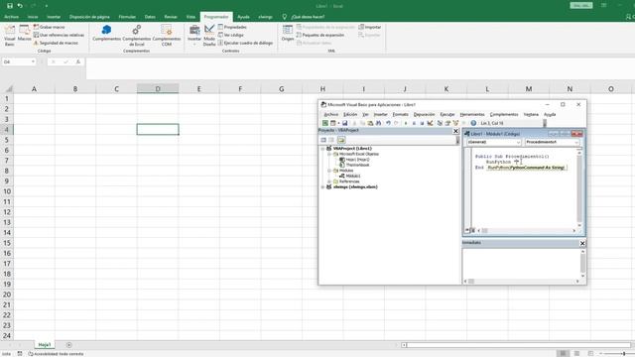Screen dimensions: 635x357
Task: Toggle folders icon in the project pane
Action: 341,140
